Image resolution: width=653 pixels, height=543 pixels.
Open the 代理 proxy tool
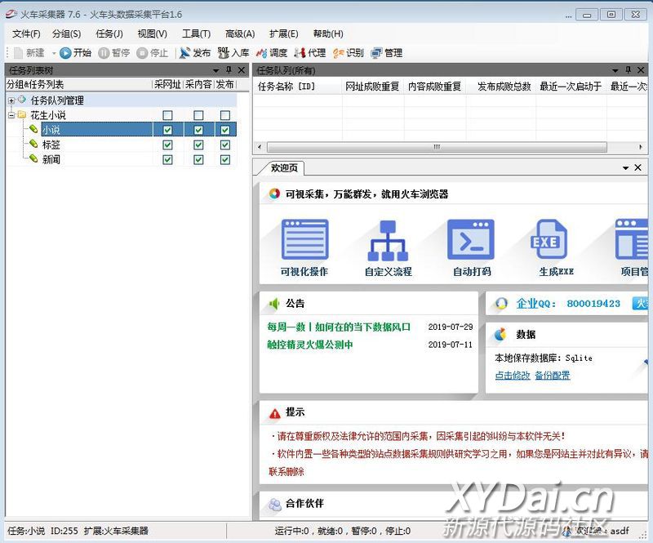point(310,53)
